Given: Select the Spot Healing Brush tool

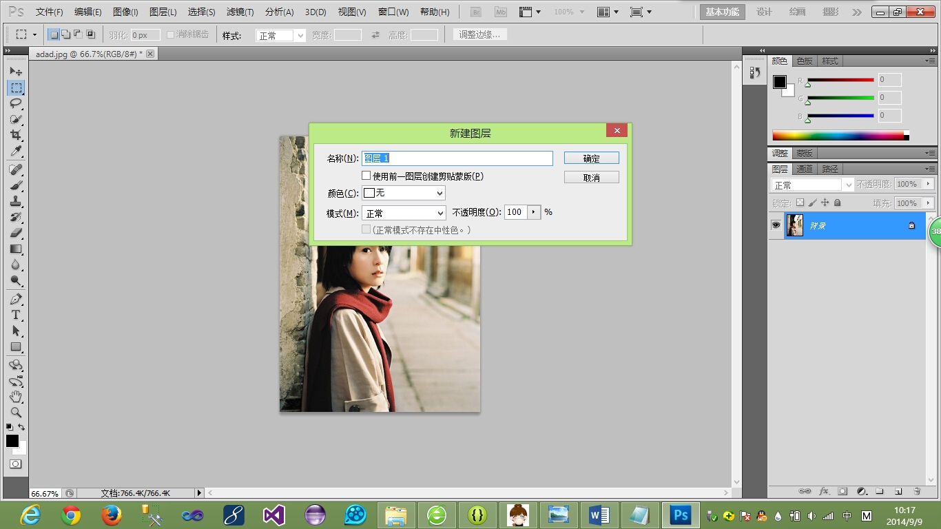Looking at the screenshot, I should tap(16, 169).
